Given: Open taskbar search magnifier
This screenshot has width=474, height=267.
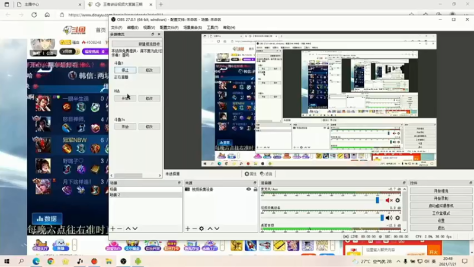Looking at the screenshot, I should [21, 261].
